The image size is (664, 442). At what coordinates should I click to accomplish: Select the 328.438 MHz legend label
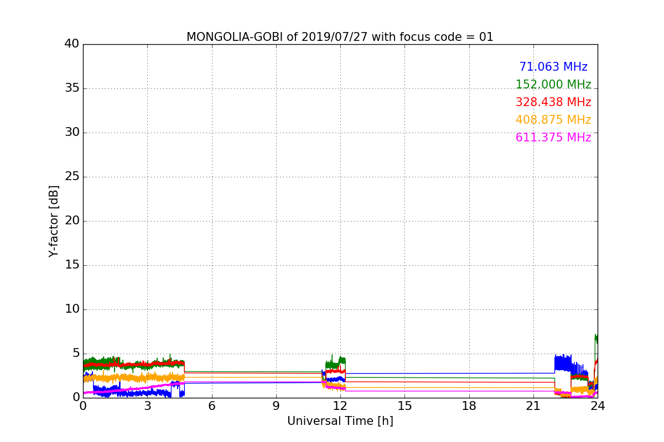point(553,102)
